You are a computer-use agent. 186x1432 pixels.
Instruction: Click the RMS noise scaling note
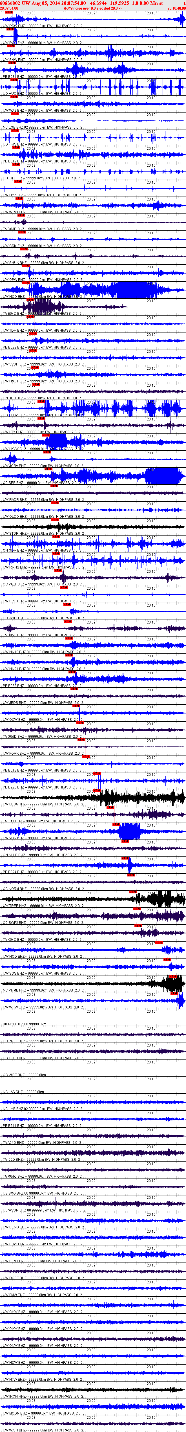click(x=93, y=8)
